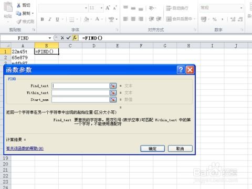Click the 取消 Cancel button
Screen dimensions: 252x189
[x=180, y=149]
